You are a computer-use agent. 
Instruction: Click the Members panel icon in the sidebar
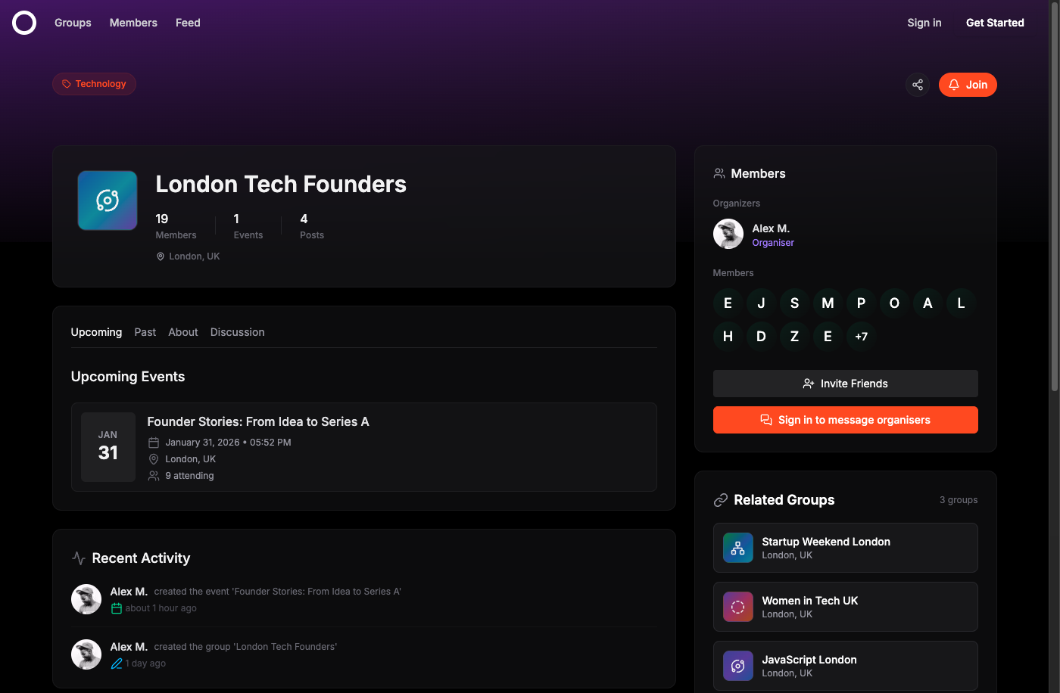pos(719,173)
